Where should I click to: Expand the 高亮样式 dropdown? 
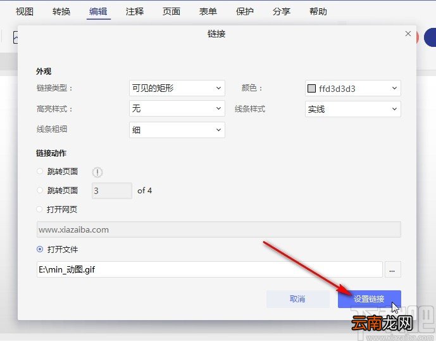click(177, 108)
